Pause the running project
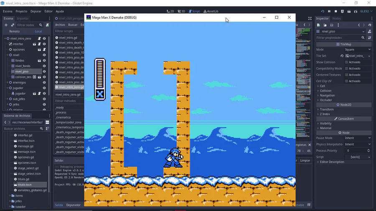 [x=329, y=11]
